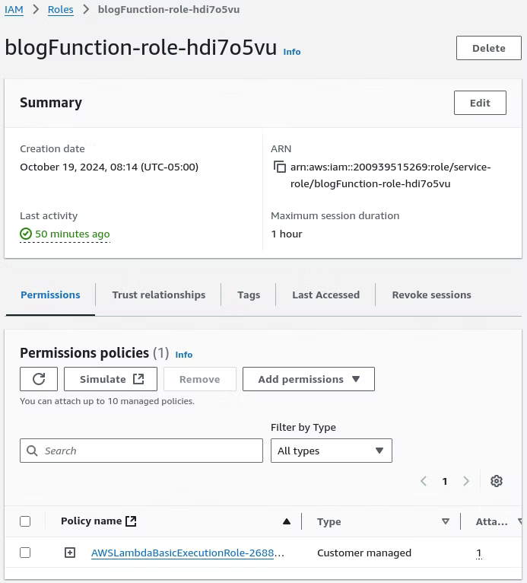Open the Add permissions dropdown
This screenshot has width=527, height=583.
click(309, 379)
